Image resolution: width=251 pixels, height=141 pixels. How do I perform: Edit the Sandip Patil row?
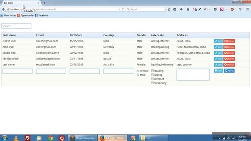point(218,53)
